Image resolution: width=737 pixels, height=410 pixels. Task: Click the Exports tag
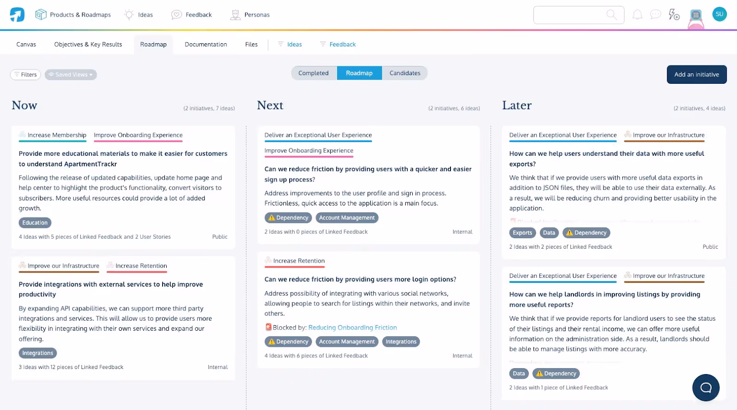(x=522, y=233)
